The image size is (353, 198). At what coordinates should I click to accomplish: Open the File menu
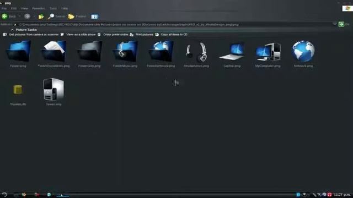tap(4, 8)
